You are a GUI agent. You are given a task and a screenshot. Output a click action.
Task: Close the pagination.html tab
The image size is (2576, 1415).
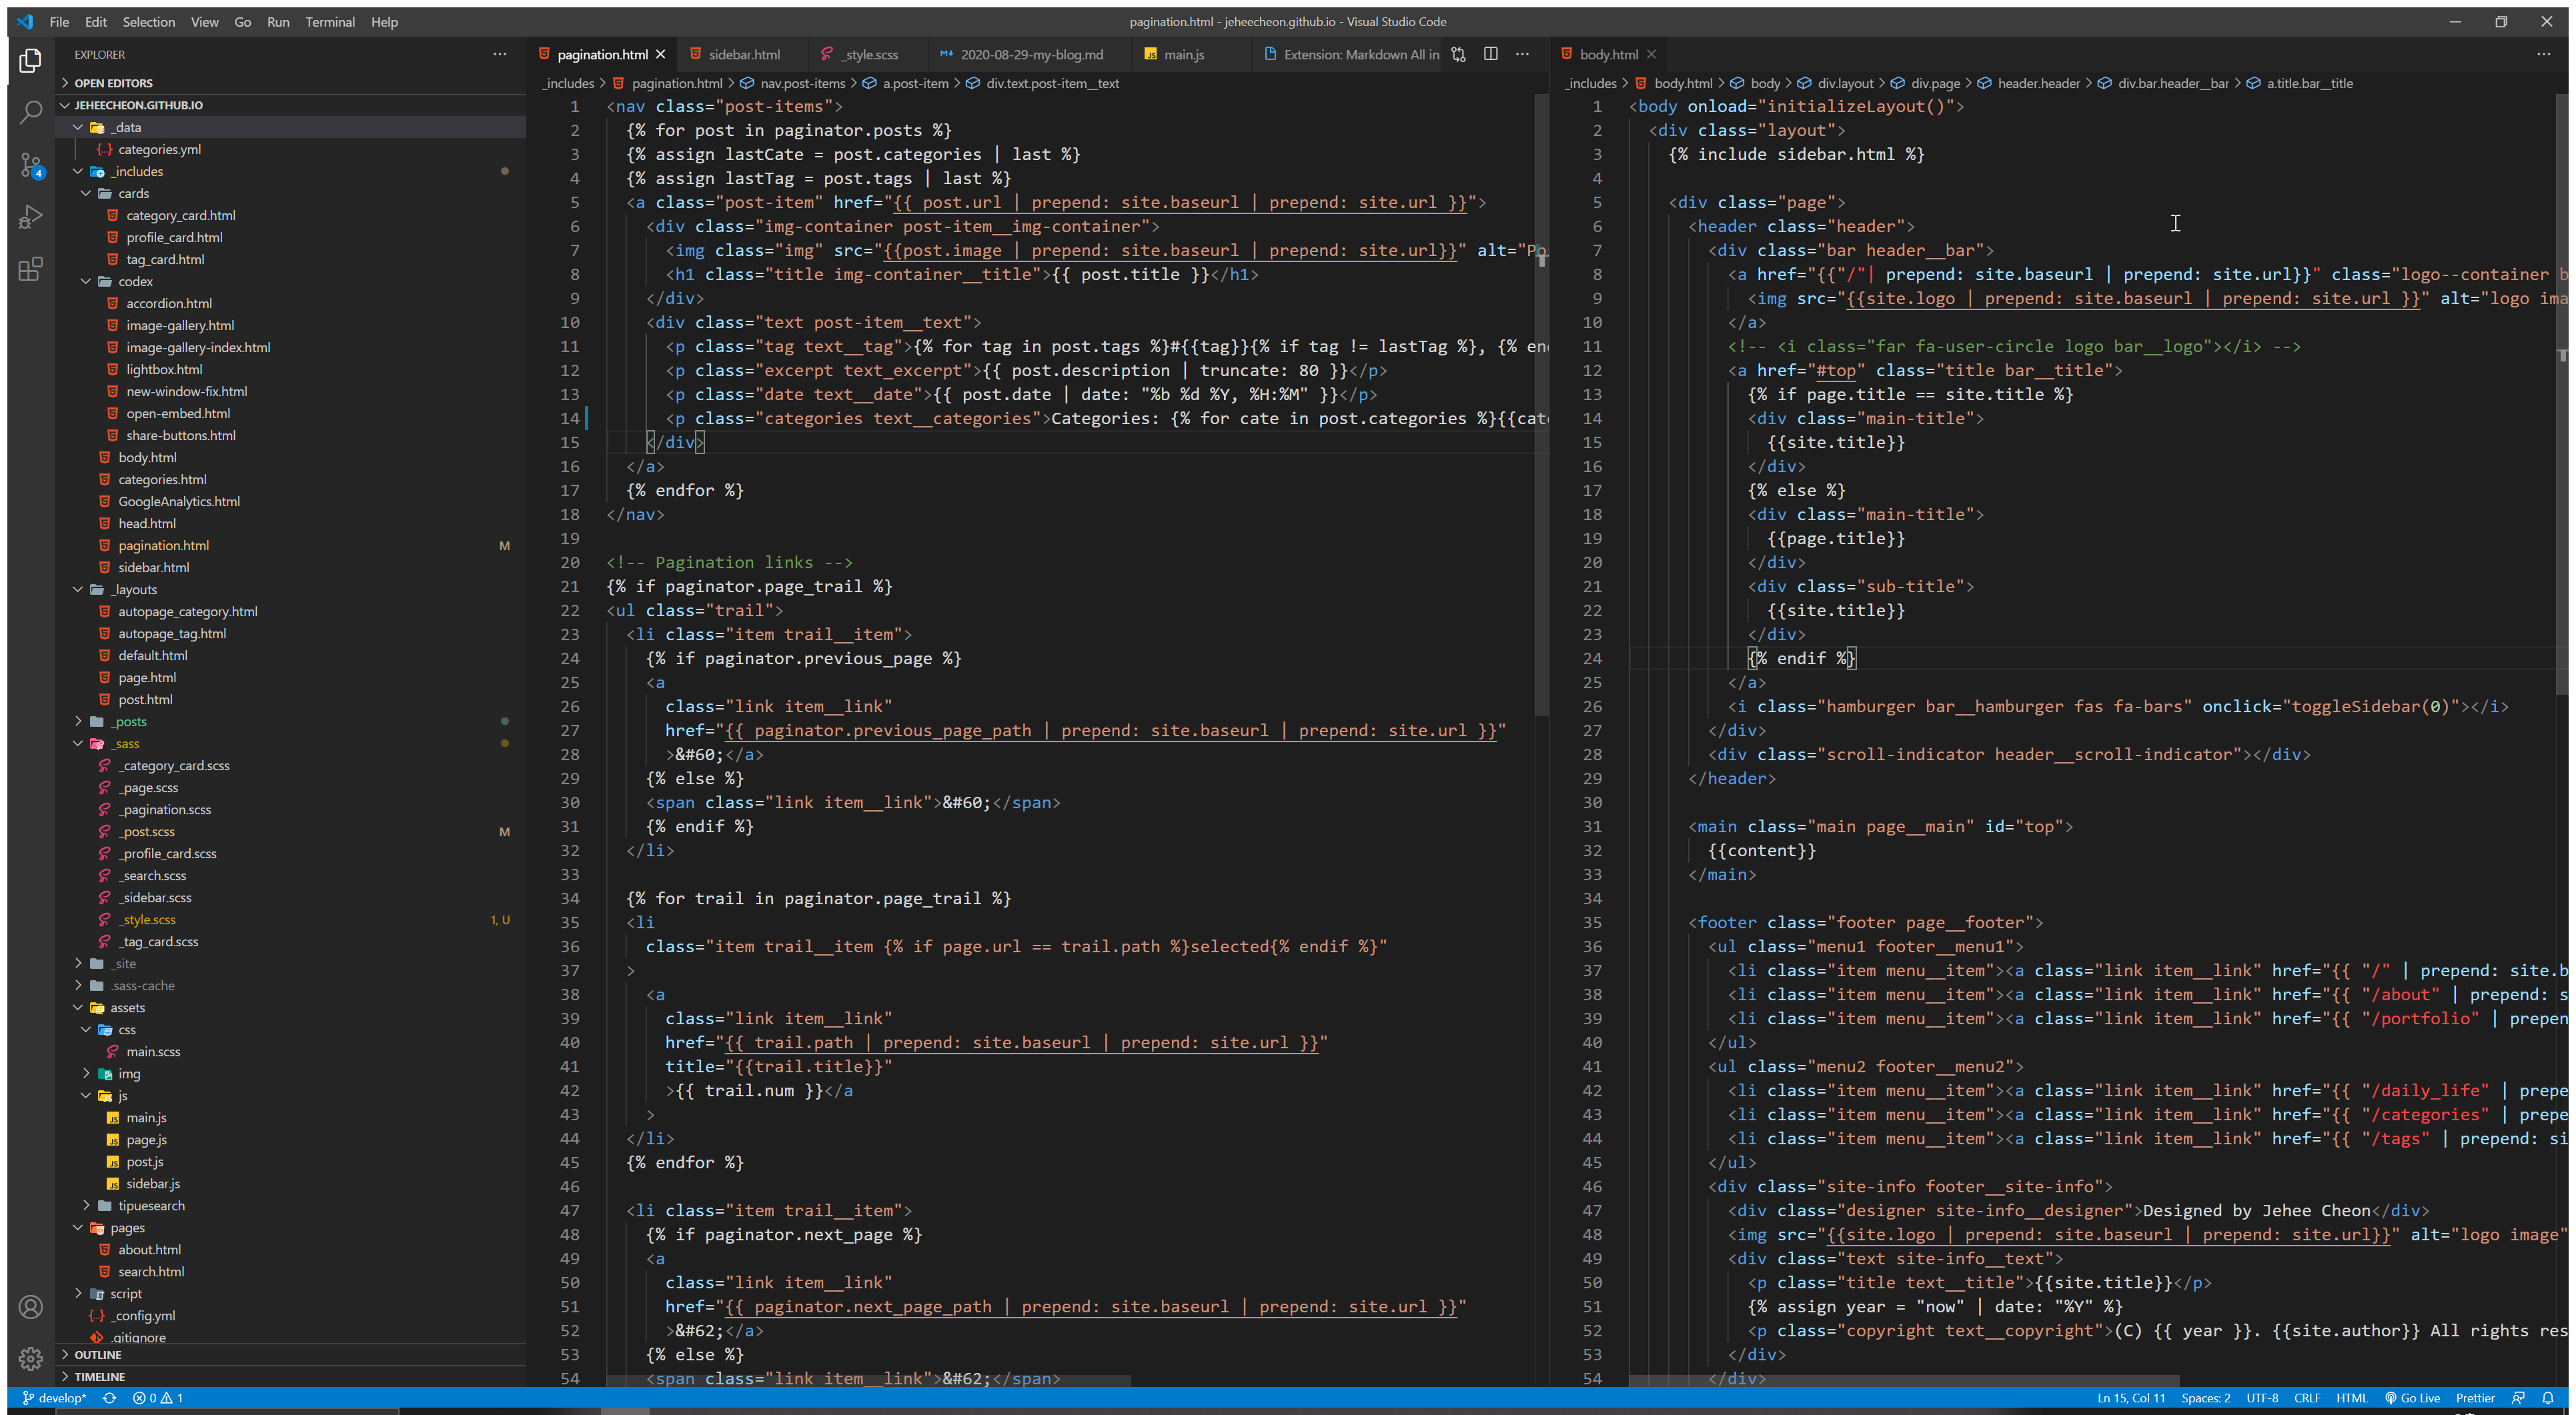tap(660, 54)
